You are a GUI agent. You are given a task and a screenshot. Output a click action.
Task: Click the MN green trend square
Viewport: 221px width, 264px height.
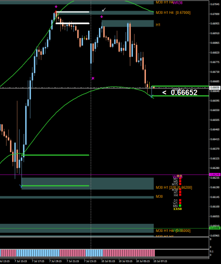click(180, 206)
